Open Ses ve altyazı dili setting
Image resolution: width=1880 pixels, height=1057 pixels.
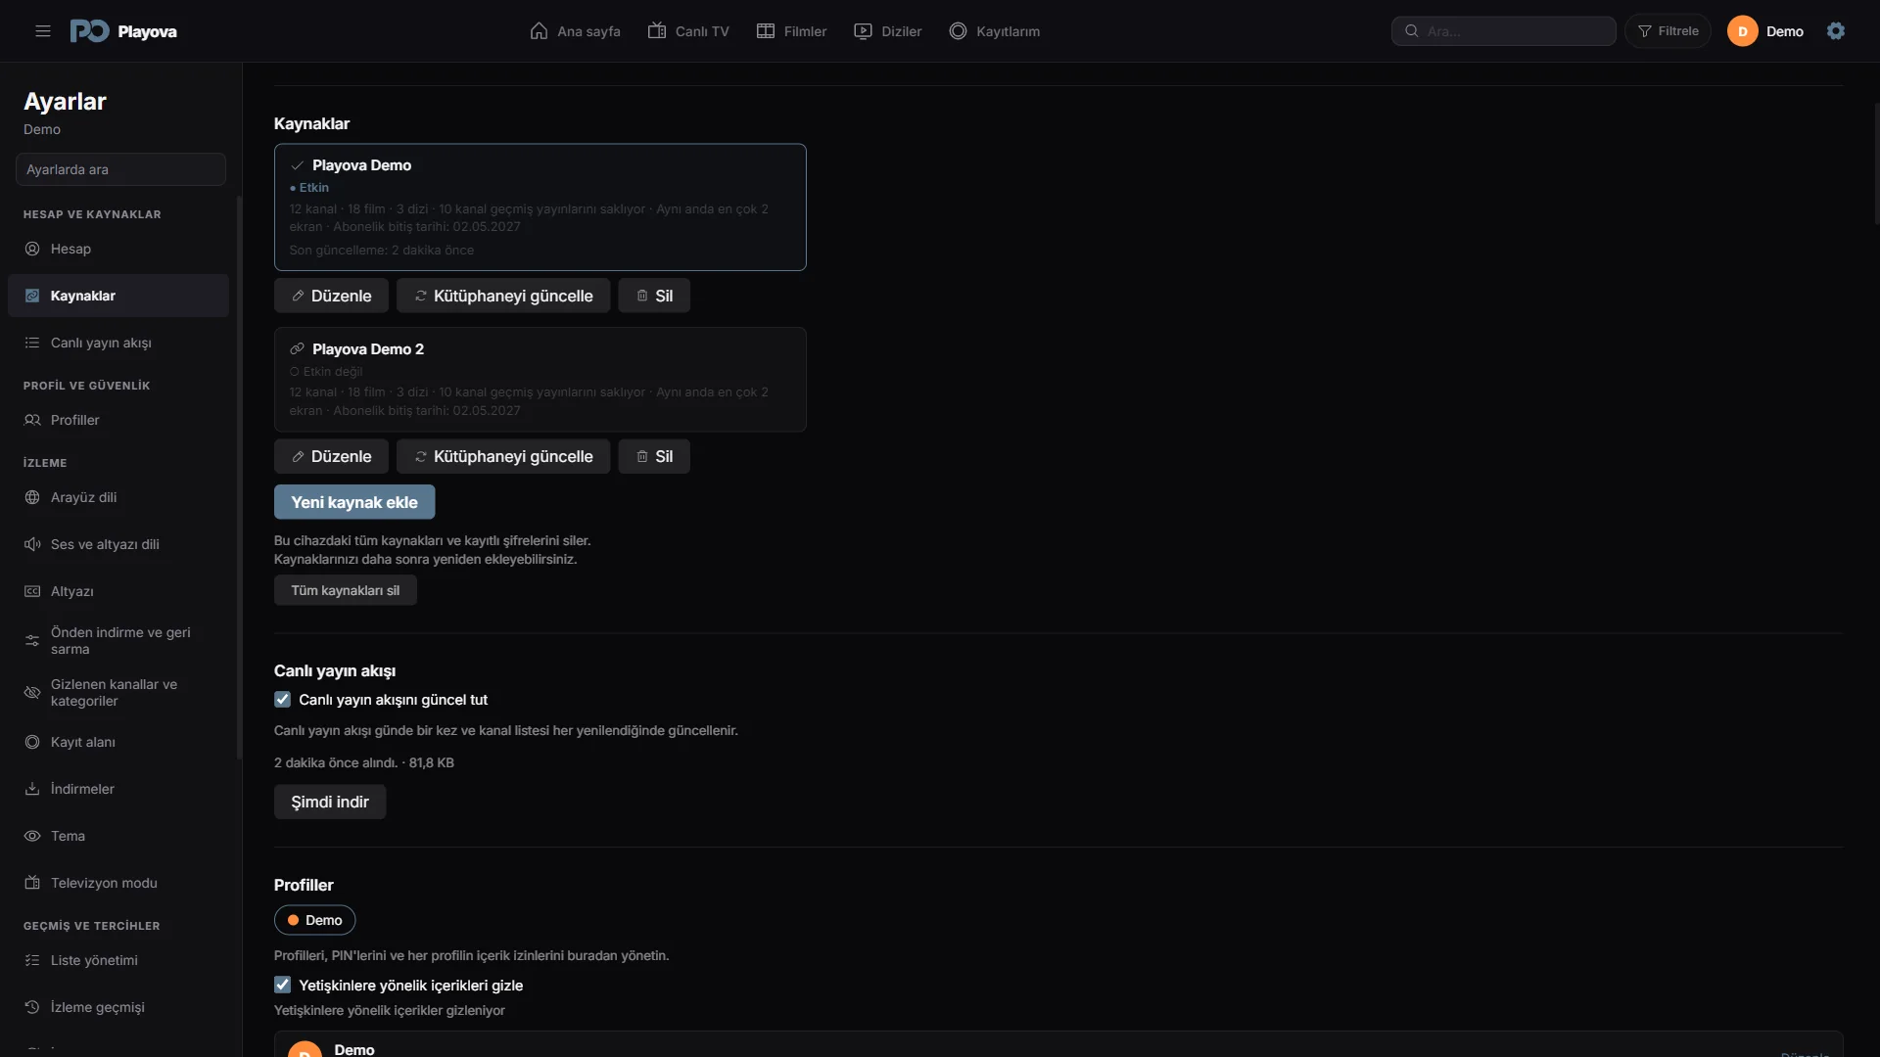118,544
